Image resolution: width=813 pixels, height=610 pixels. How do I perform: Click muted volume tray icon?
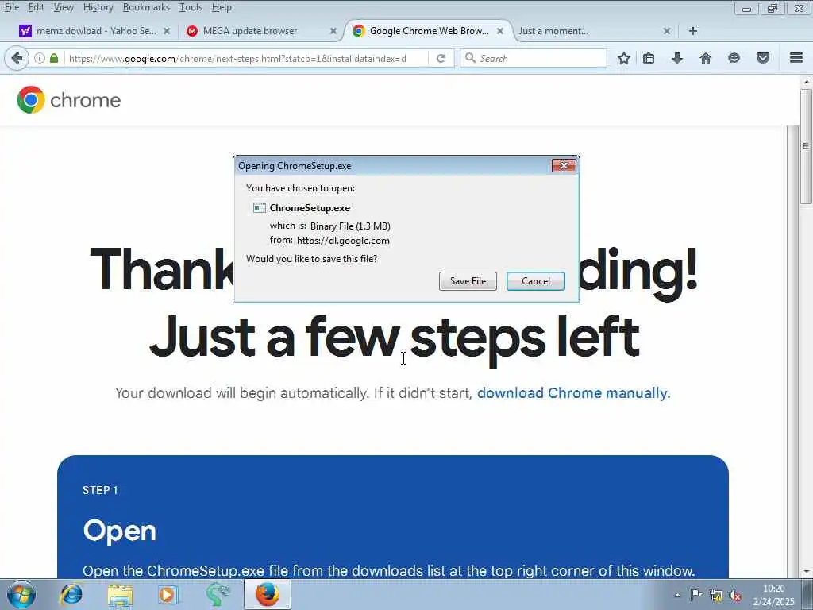click(x=735, y=595)
